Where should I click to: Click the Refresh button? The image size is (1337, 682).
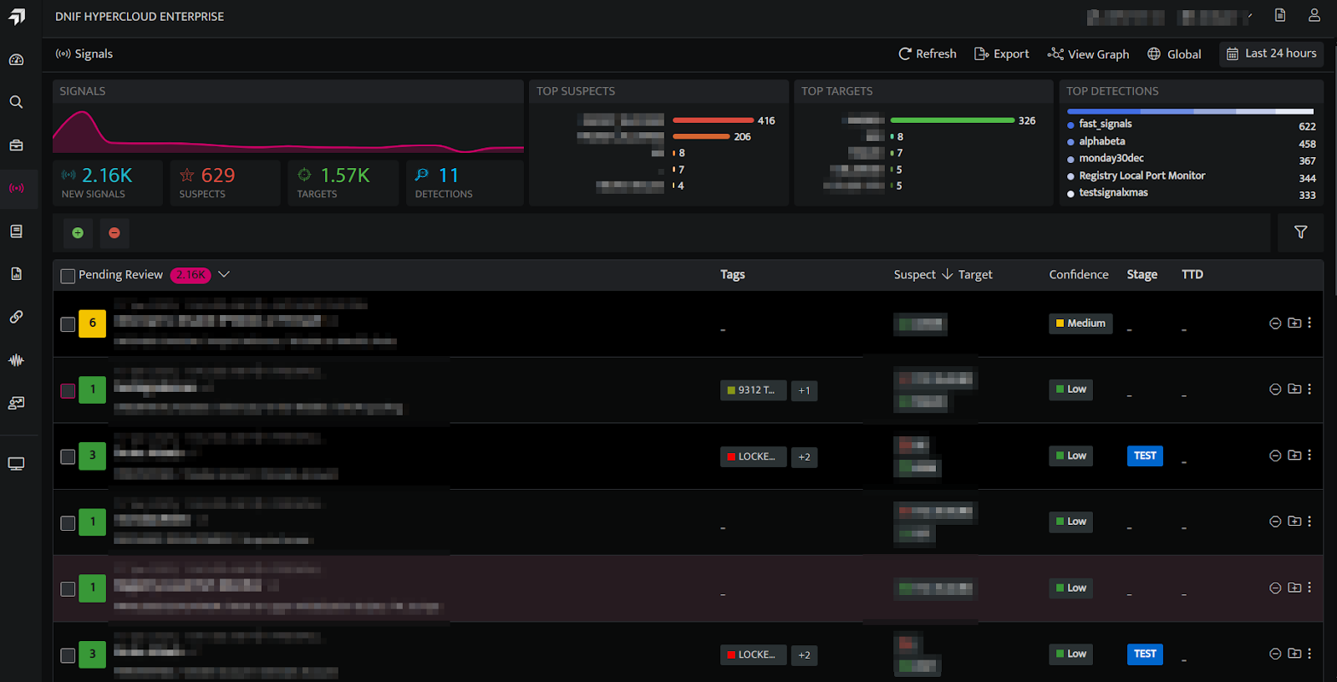927,53
